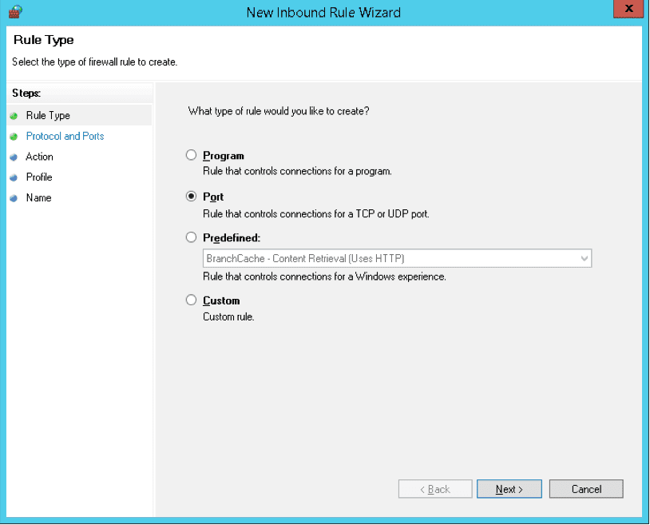Click the wizard icon in the title bar
Screen dimensions: 650x525
[15, 12]
